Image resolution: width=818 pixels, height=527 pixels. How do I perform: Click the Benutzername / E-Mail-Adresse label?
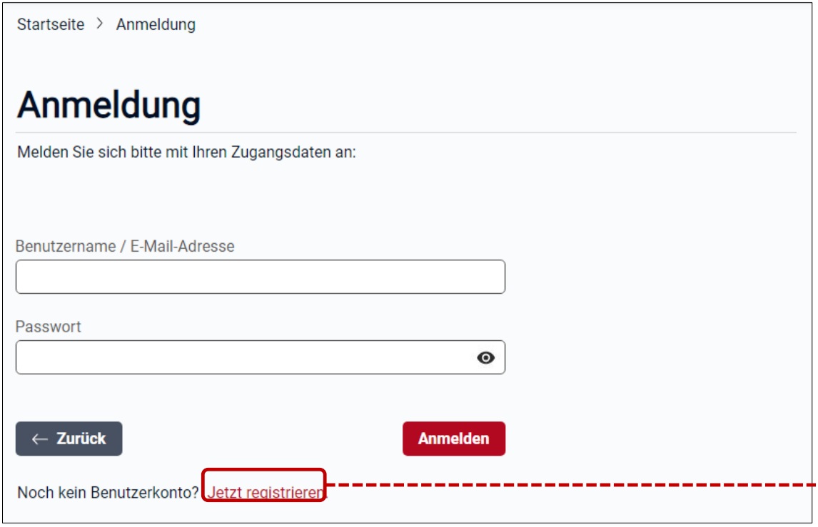coord(125,246)
